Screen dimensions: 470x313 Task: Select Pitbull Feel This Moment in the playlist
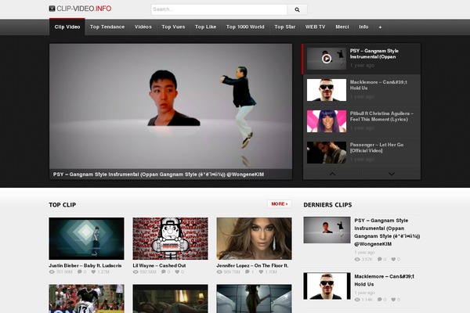[x=362, y=121]
